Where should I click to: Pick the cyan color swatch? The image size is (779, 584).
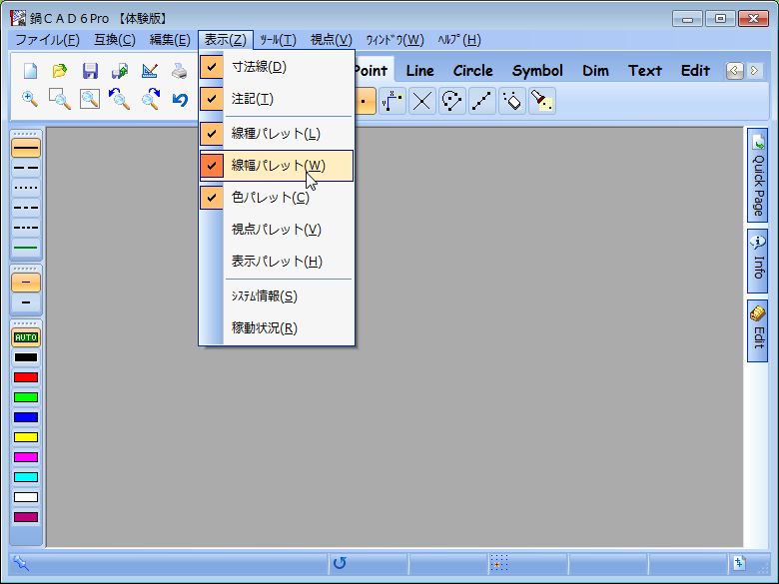point(26,477)
